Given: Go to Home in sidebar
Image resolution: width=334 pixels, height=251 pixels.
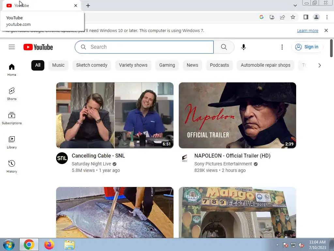Looking at the screenshot, I should point(12,70).
